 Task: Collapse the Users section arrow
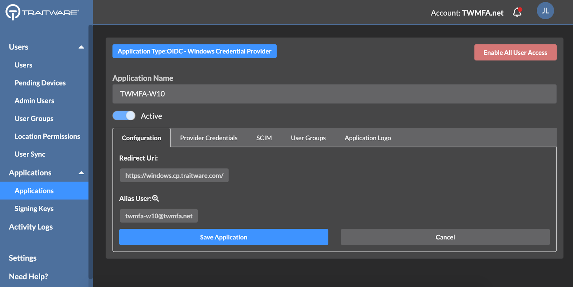pos(81,47)
